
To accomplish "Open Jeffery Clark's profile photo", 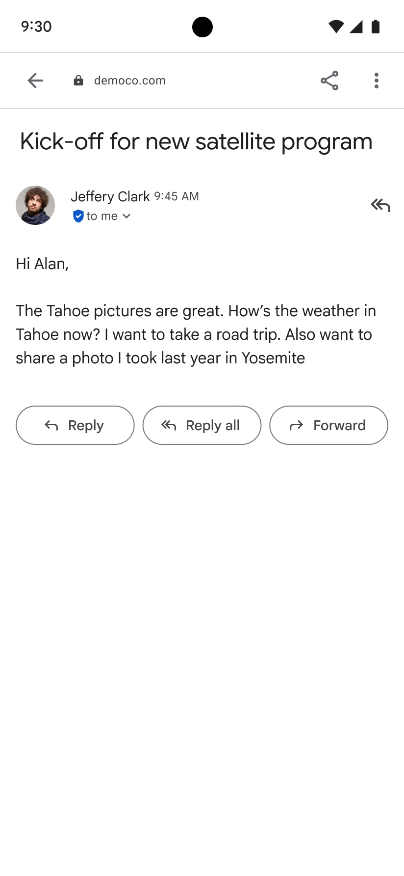I will [35, 205].
